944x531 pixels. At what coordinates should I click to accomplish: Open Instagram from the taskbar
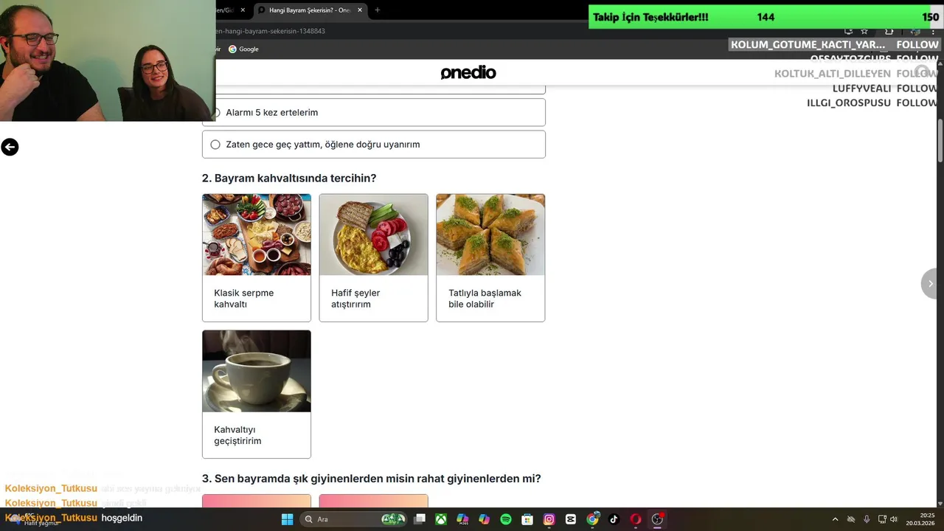coord(549,519)
